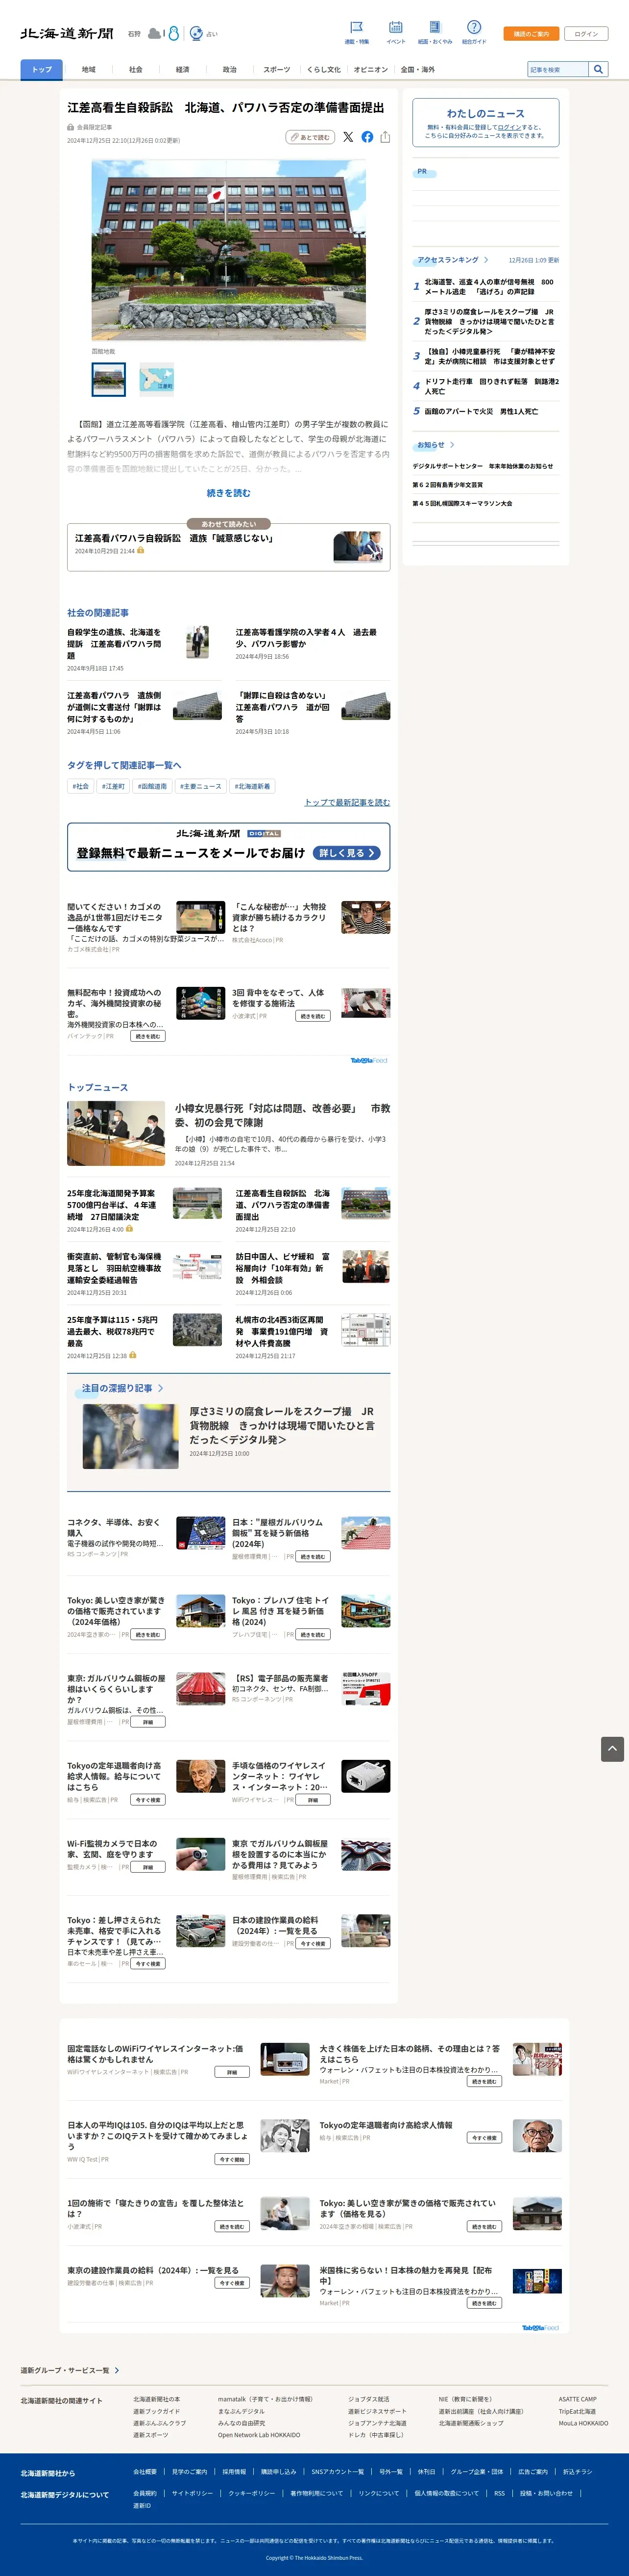Open 自殺学生の遺族、北海道を提訴 related article

[x=114, y=644]
